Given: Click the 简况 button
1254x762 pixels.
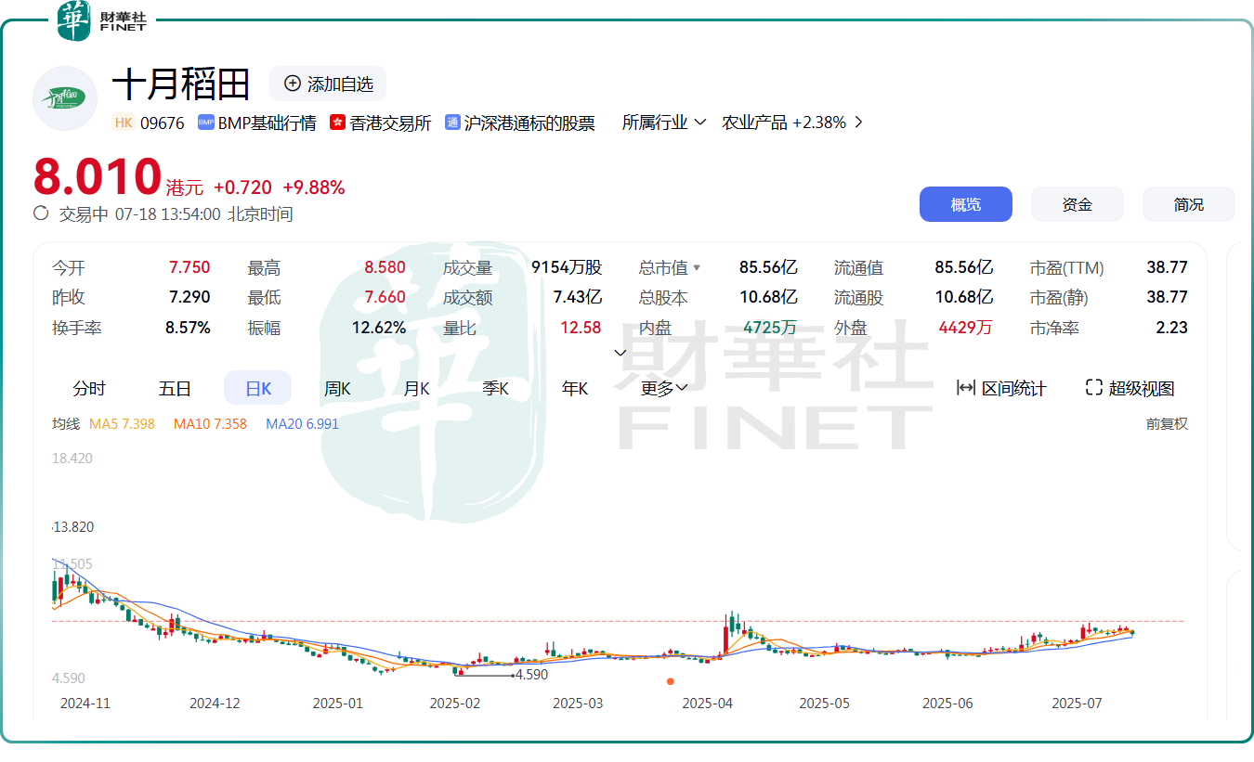Looking at the screenshot, I should coord(1189,204).
